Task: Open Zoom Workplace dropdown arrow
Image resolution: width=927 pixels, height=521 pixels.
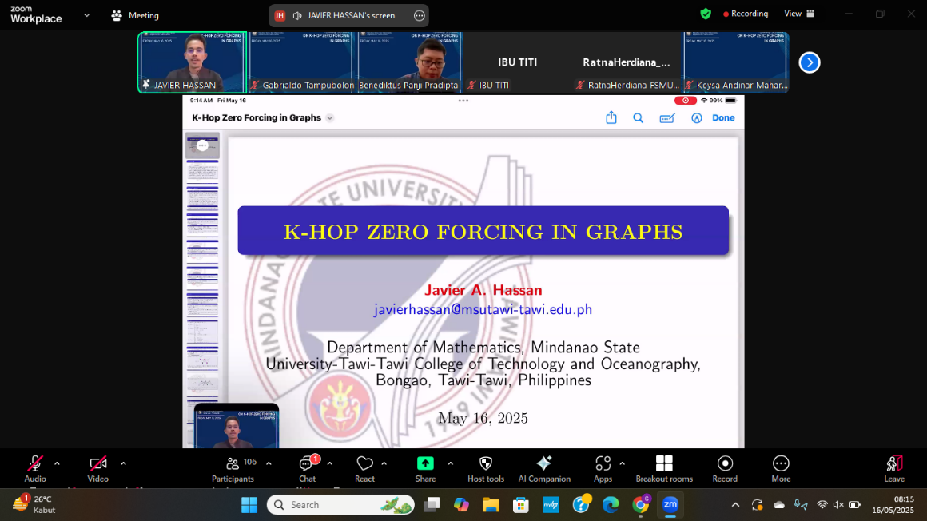Action: pyautogui.click(x=86, y=15)
